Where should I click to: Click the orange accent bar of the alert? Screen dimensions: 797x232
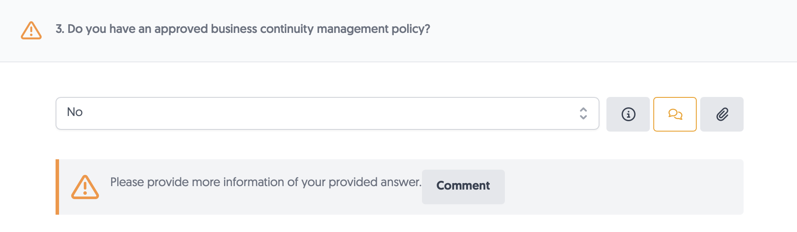pos(57,187)
